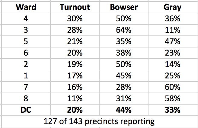The width and height of the screenshot is (198, 128).
Task: Click the precincts reporting footer cell
Action: pyautogui.click(x=99, y=121)
